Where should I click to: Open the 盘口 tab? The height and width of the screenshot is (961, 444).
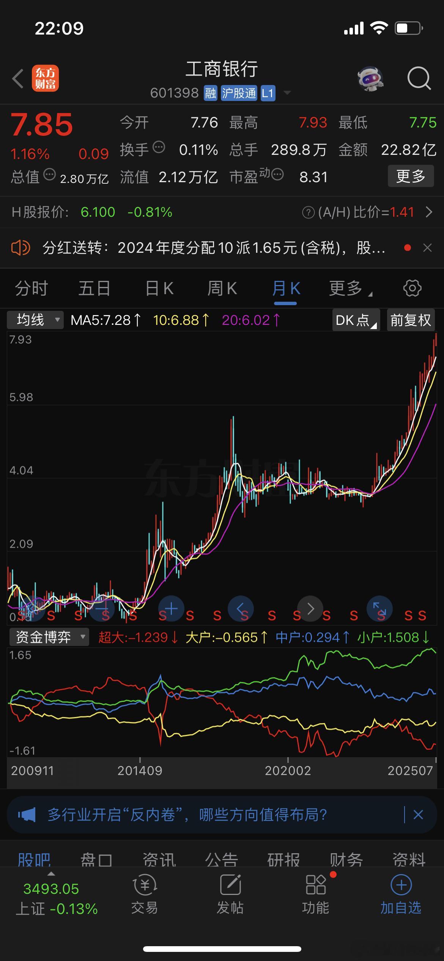(96, 859)
